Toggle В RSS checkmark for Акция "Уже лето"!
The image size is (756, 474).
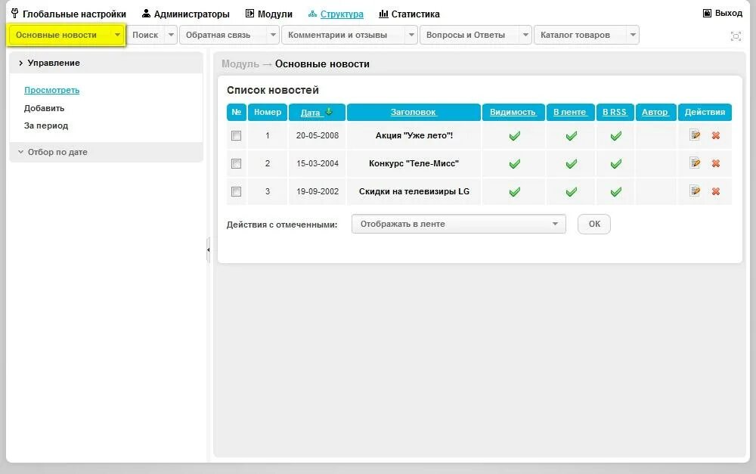pyautogui.click(x=615, y=136)
